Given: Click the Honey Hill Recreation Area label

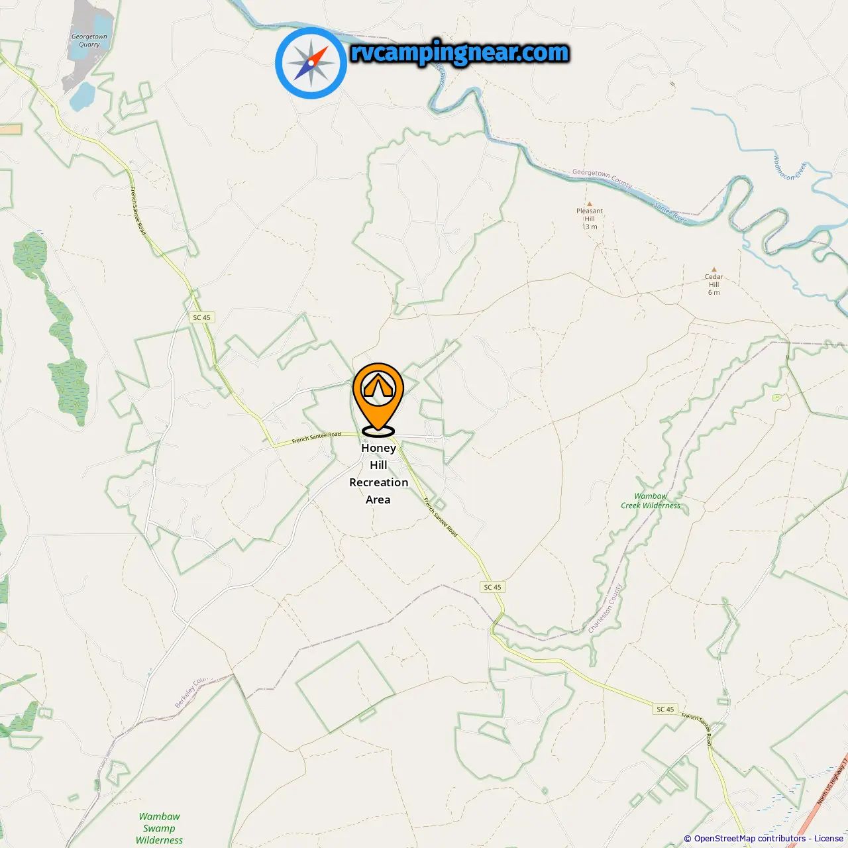Looking at the screenshot, I should click(378, 474).
